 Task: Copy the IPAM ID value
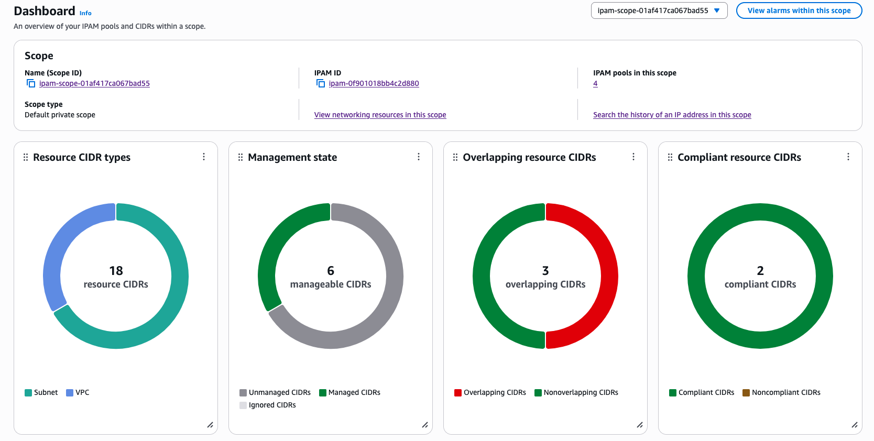(x=321, y=84)
